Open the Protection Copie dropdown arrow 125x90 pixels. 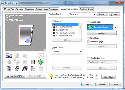(x=115, y=27)
